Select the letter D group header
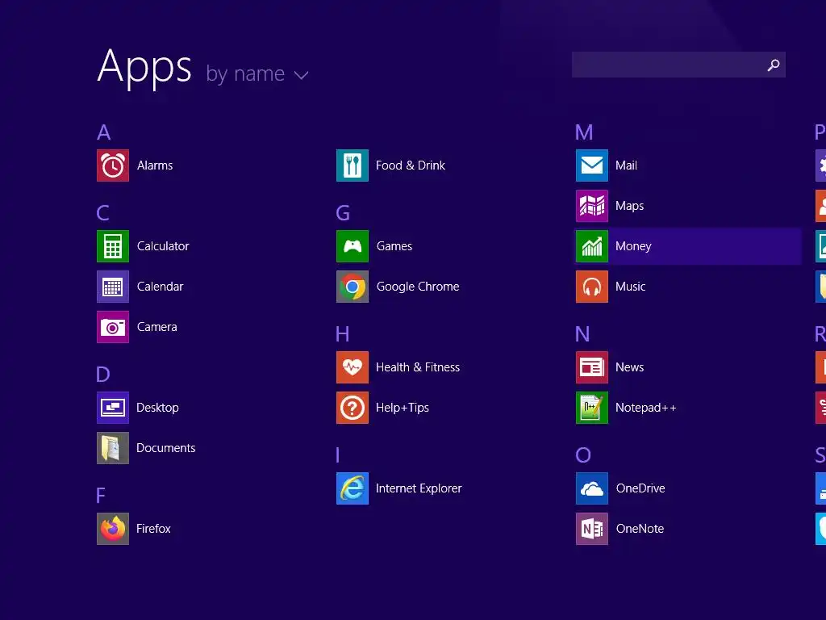This screenshot has width=826, height=620. pos(103,375)
